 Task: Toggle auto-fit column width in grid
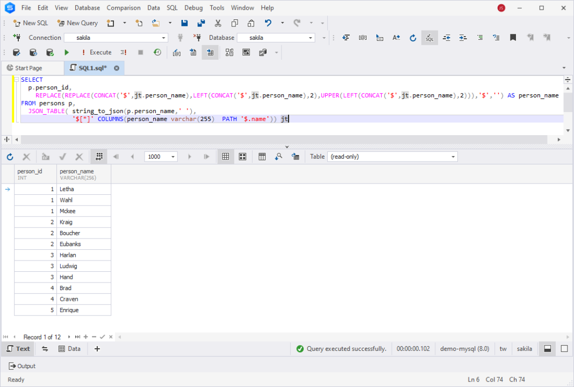click(99, 157)
